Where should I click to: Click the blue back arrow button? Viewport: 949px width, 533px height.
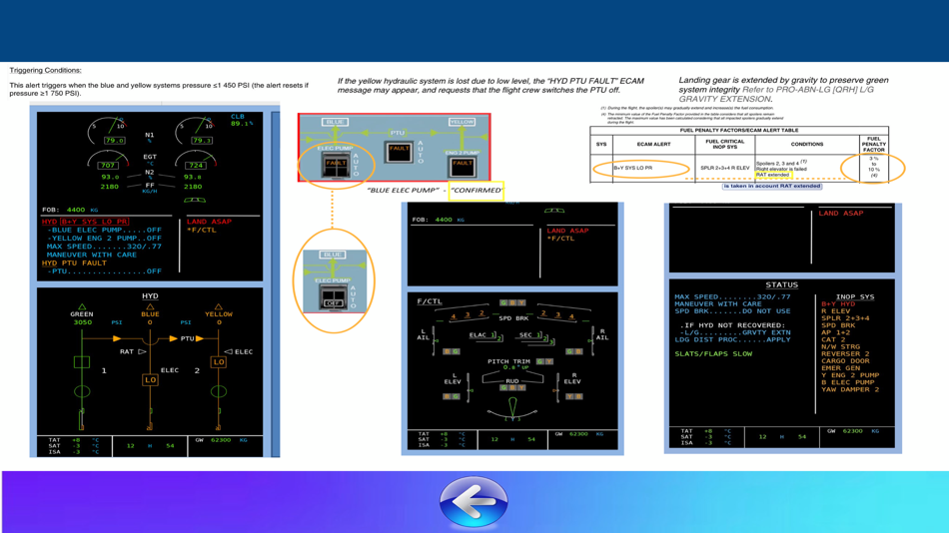[x=474, y=501]
